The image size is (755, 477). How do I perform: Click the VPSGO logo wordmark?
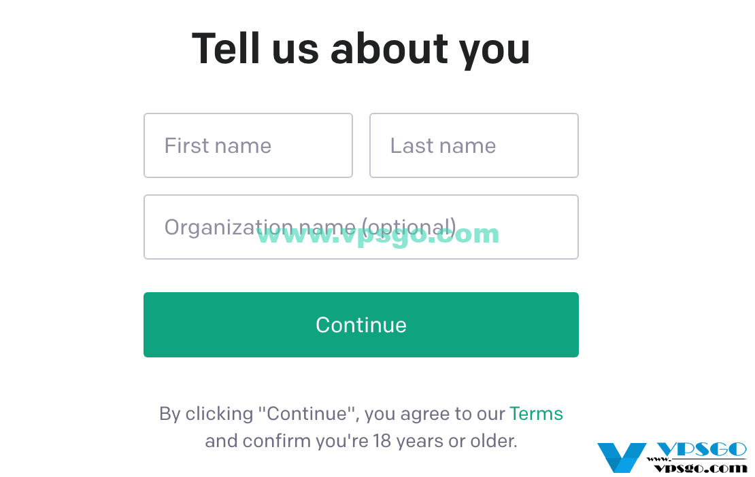pos(701,450)
